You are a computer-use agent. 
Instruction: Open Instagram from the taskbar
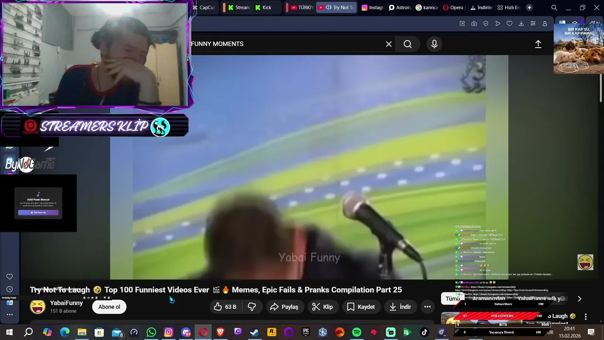point(168,332)
